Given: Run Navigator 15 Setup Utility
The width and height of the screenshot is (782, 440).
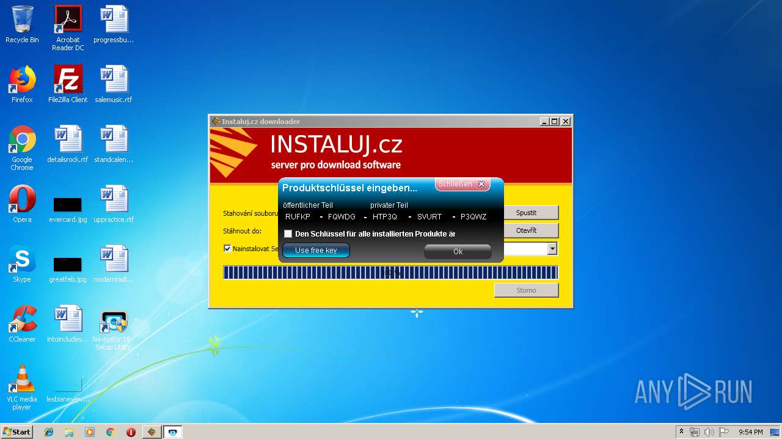Looking at the screenshot, I should pos(114,330).
